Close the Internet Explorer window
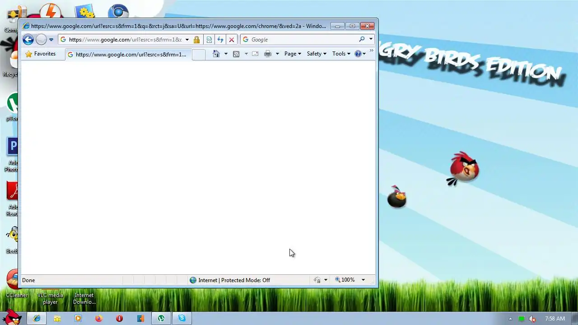578x325 pixels. pyautogui.click(x=368, y=26)
